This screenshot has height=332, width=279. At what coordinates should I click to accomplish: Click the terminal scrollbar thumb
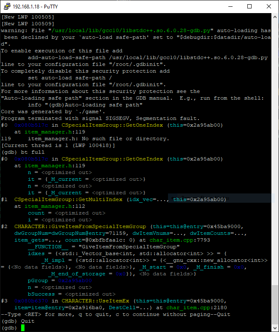point(275,304)
